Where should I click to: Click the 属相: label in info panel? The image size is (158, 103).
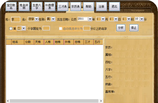click(108, 55)
